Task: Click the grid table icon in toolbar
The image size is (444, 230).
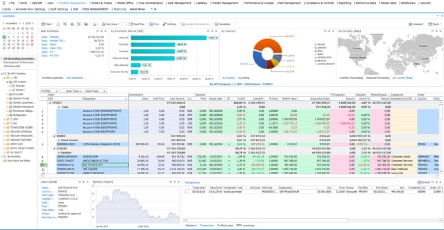Action: (65, 24)
